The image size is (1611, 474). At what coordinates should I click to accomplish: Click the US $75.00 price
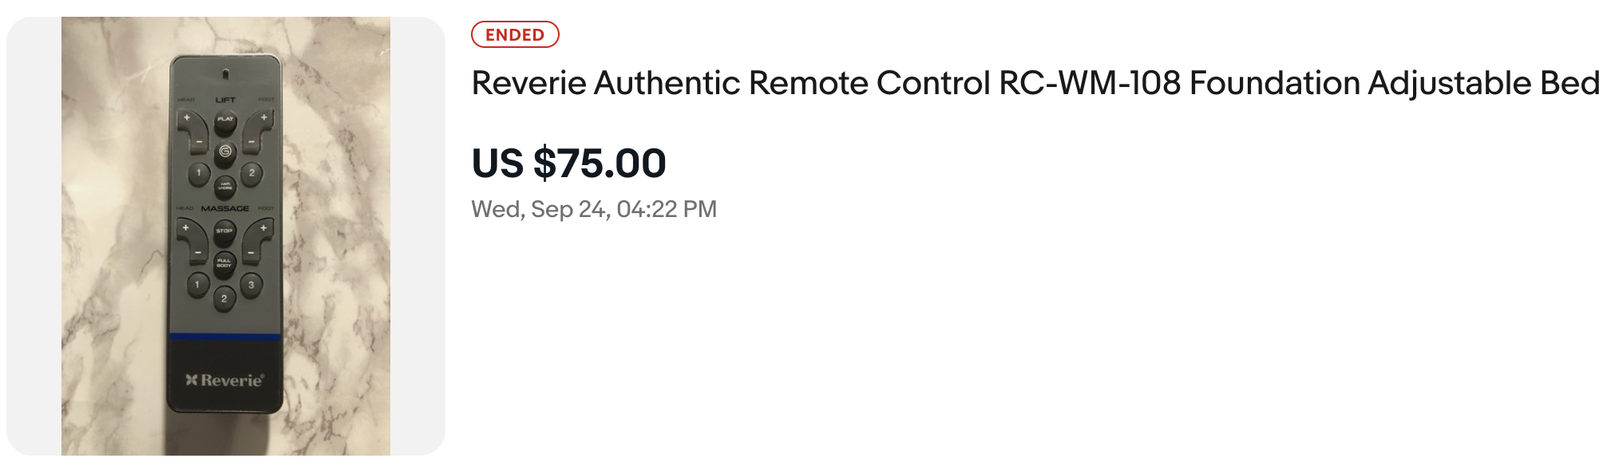click(568, 164)
